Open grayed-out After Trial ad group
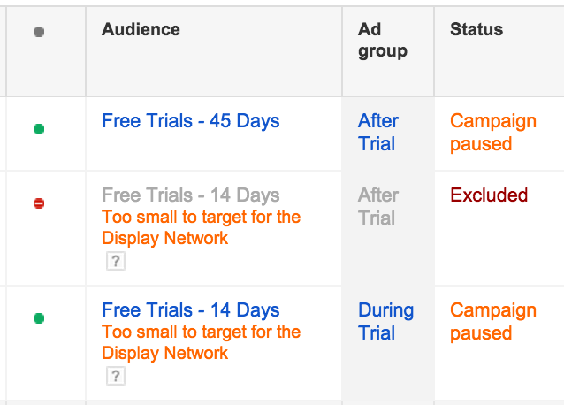 pos(378,206)
